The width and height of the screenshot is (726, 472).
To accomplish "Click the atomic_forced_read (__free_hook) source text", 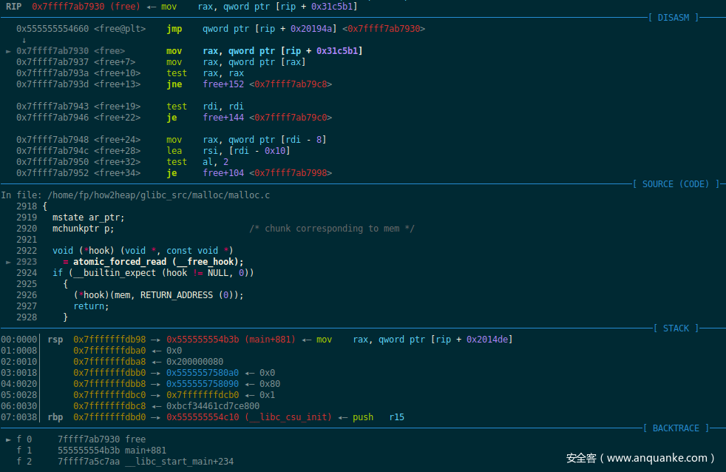I will pos(158,262).
